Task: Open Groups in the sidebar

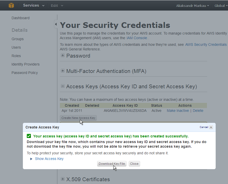Action: tap(17, 39)
